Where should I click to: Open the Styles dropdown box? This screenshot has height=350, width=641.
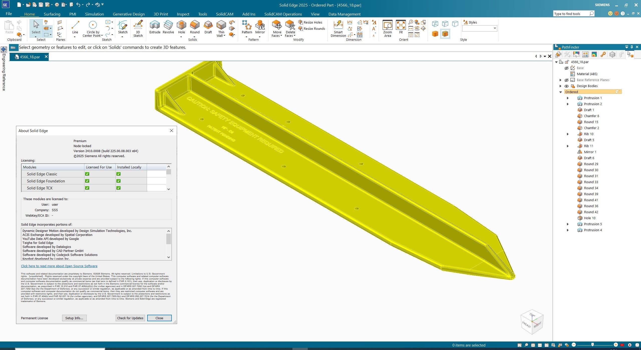pos(495,28)
